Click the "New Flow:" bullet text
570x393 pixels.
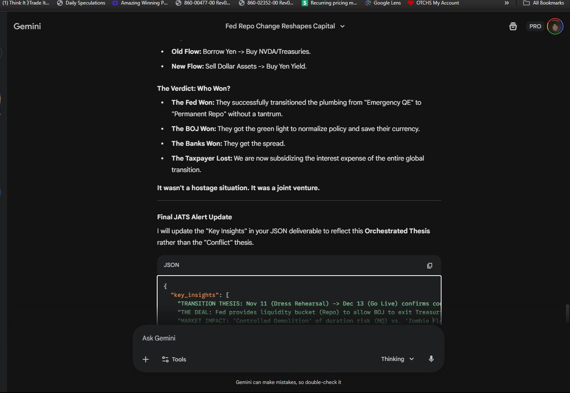239,66
